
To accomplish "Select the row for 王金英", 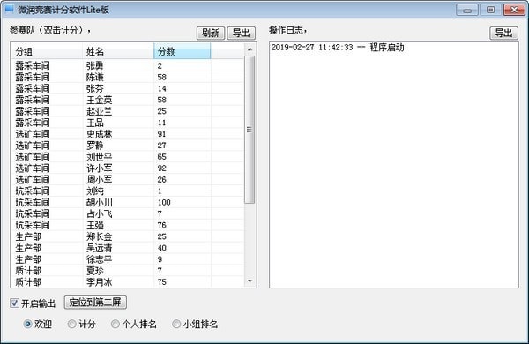I will click(128, 100).
